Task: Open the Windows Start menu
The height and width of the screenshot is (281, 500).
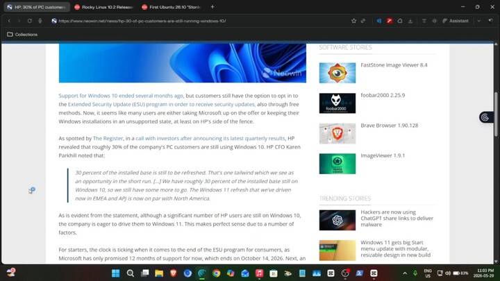Action: 116,273
